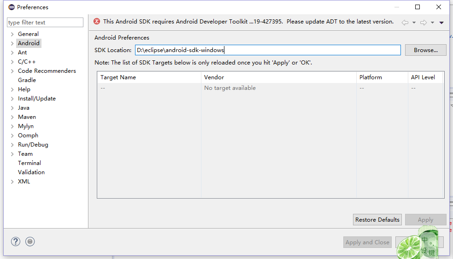Open Install/Update preferences
Image resolution: width=453 pixels, height=259 pixels.
point(37,99)
